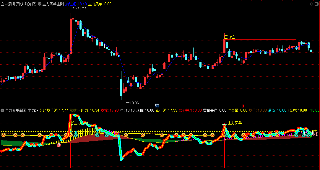Screen dimensions: 320x170
Task: Select the 主力买单主图 indicator name
Action: pos(53,4)
